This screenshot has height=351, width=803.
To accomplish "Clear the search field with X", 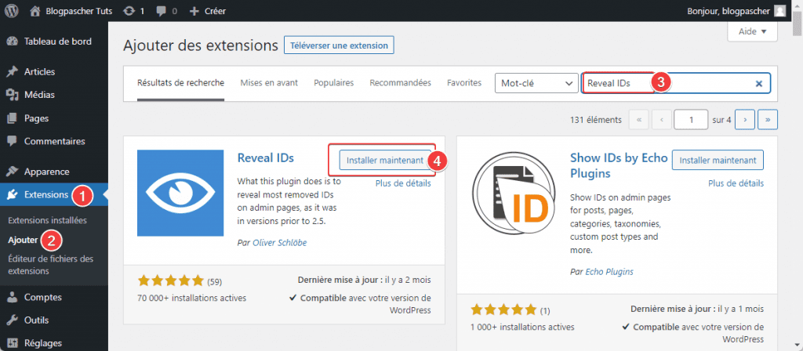I will click(x=759, y=83).
